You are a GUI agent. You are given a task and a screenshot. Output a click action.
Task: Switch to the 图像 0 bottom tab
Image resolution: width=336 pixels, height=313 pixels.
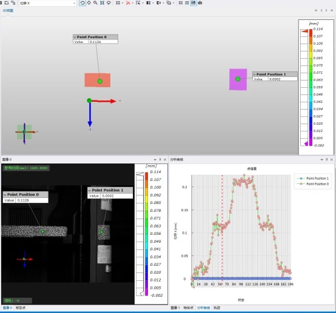pyautogui.click(x=7, y=308)
